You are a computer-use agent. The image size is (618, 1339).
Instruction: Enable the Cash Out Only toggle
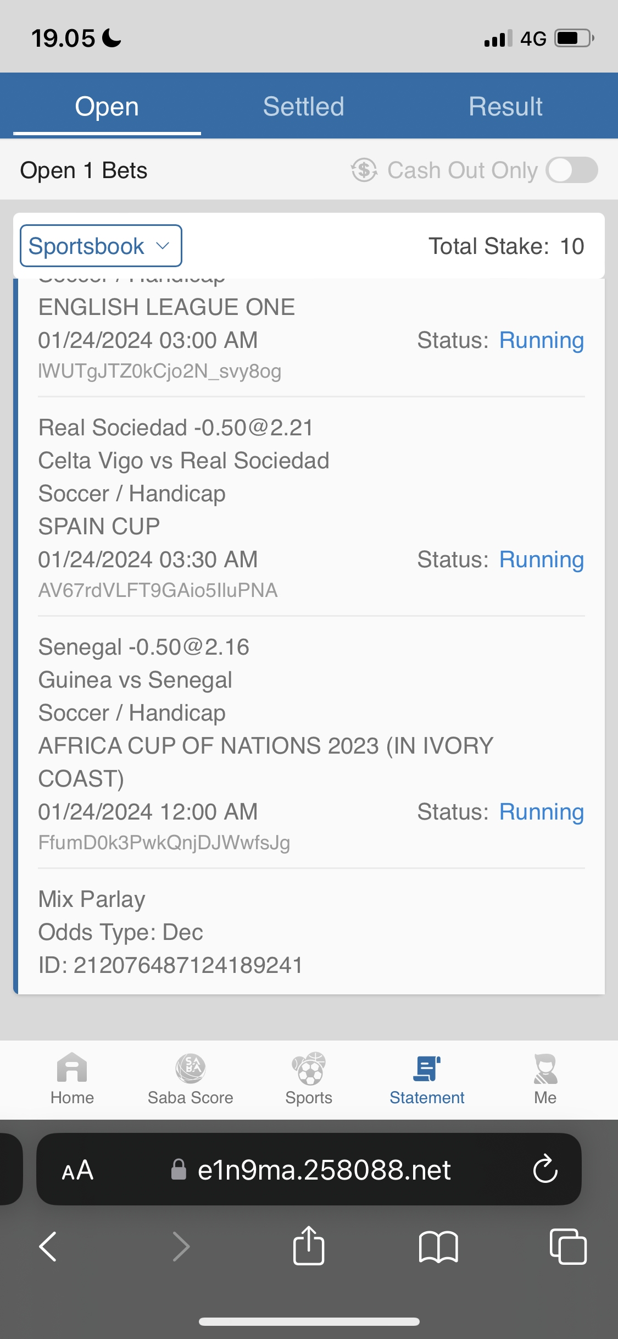(571, 170)
